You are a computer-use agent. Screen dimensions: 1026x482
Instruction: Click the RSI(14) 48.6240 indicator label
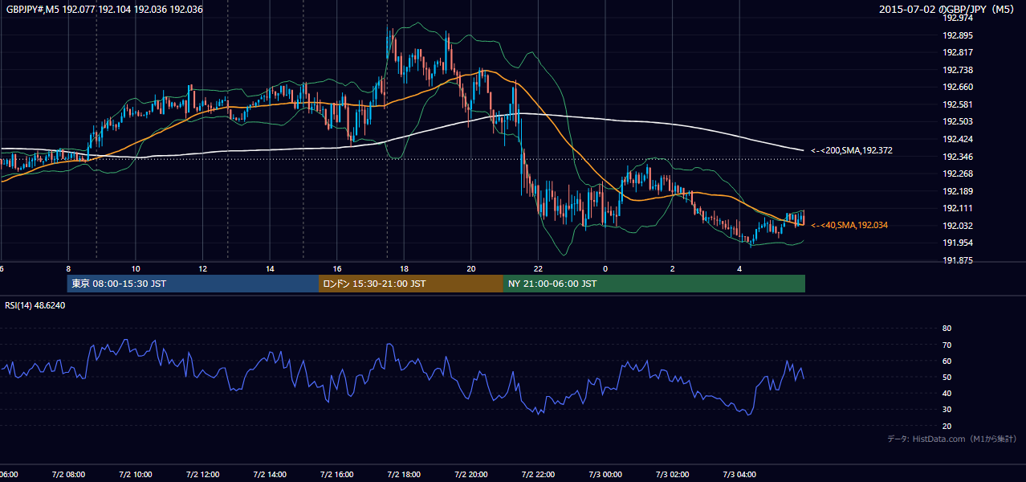35,305
